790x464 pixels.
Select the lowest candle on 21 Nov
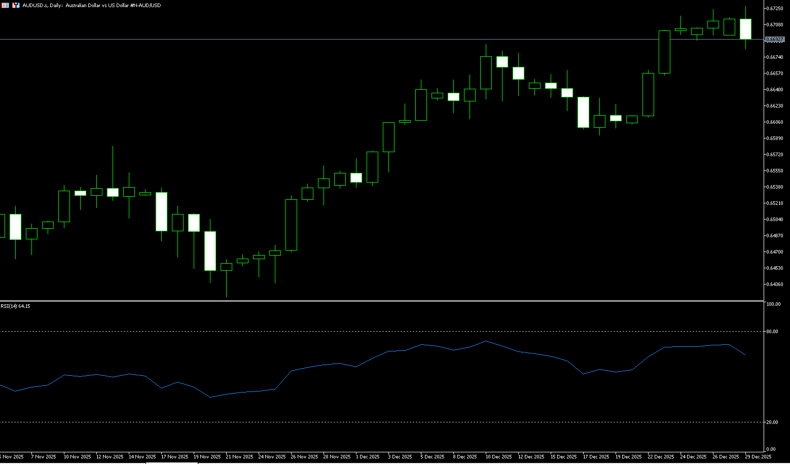[226, 267]
